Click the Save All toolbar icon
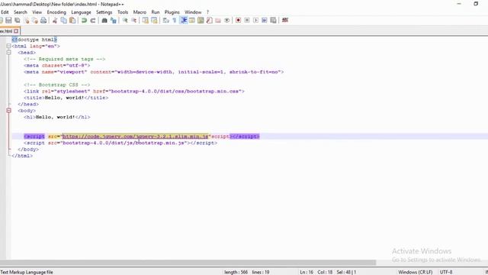Screen dimensions: 488x275 [18, 21]
